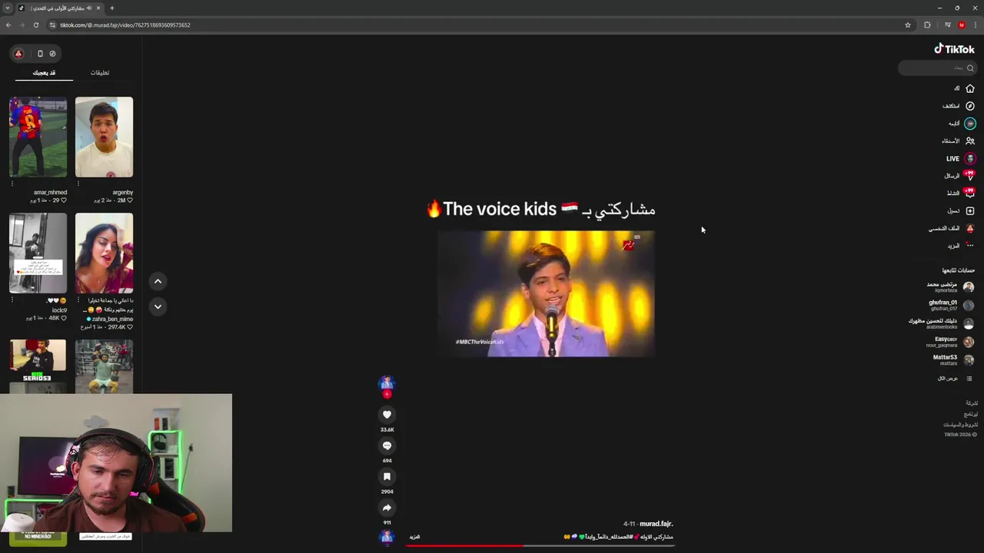Screen dimensions: 984x553
Task: Open the argenby video thumbnail
Action: 104,137
